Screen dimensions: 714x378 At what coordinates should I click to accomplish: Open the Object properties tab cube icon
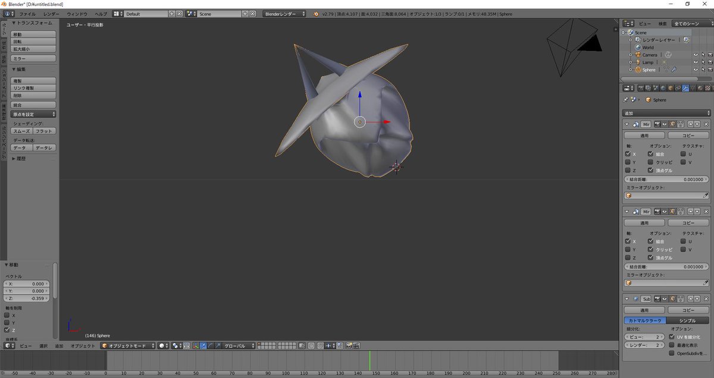pos(671,88)
